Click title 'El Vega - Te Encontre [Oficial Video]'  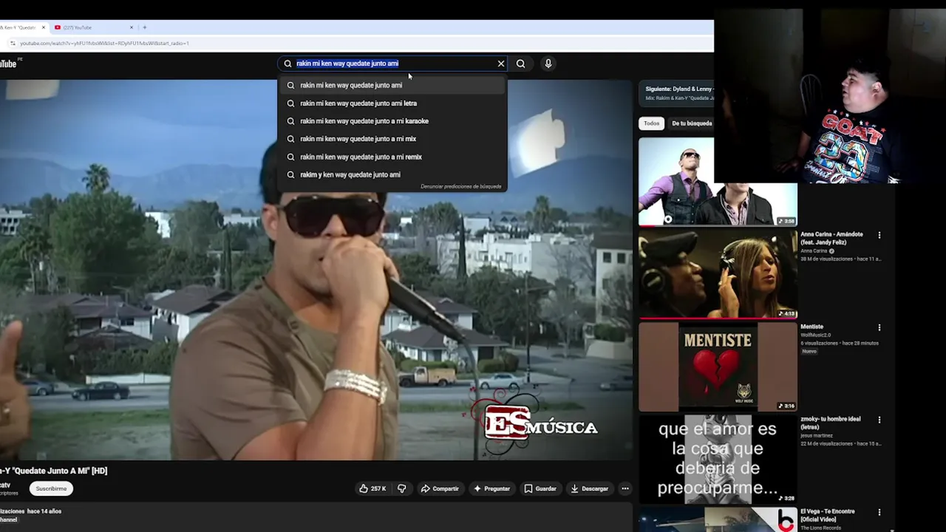pos(827,515)
